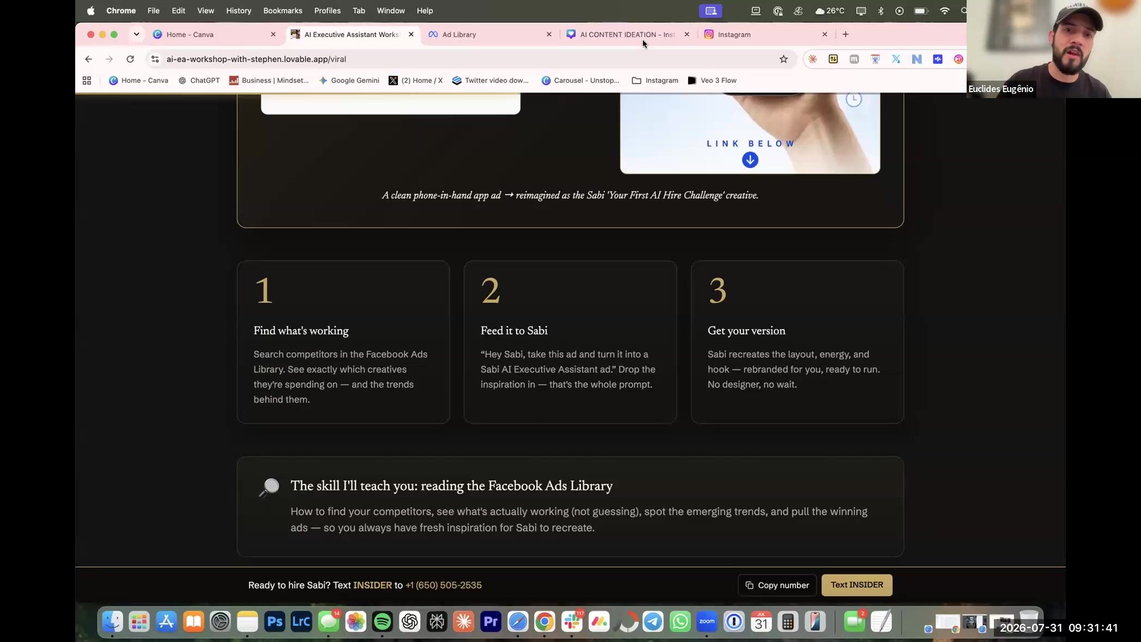Viewport: 1141px width, 642px height.
Task: Bookmark this page with the star
Action: [x=784, y=59]
